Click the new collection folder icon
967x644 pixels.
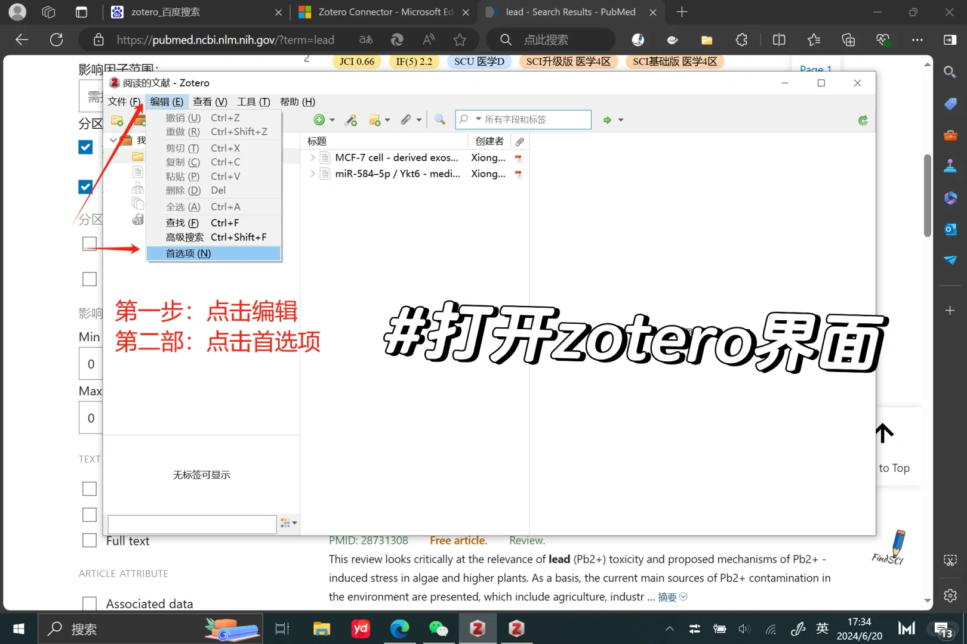click(117, 120)
